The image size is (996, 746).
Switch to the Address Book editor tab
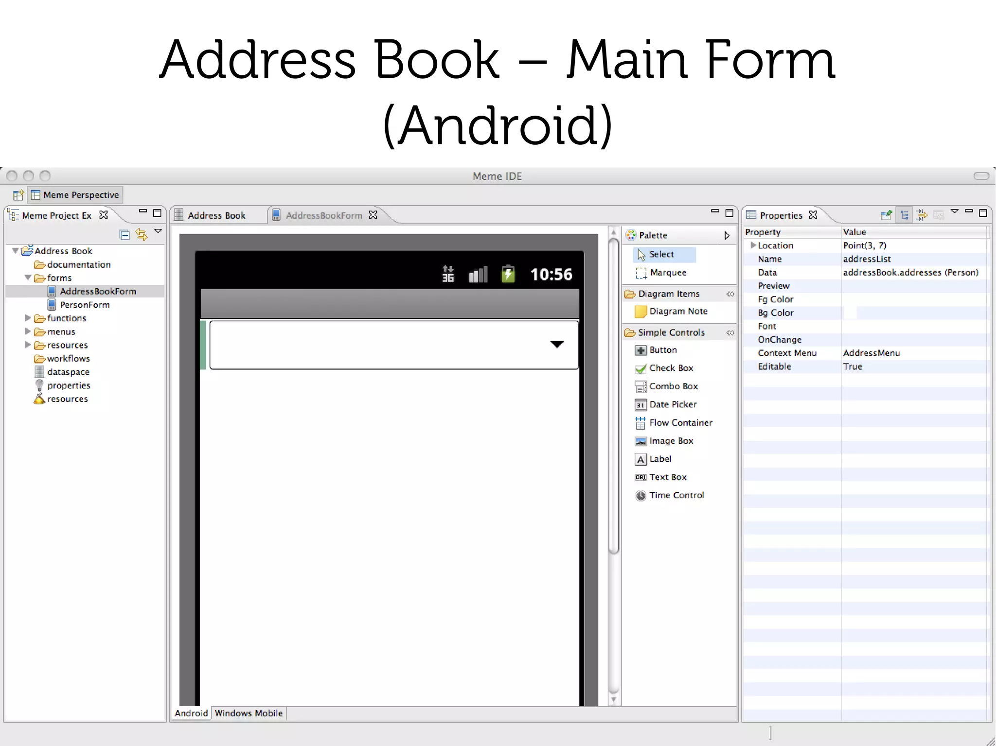point(216,215)
